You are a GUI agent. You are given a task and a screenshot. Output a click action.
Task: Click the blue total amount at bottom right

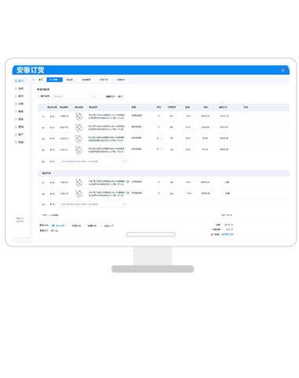[227, 234]
